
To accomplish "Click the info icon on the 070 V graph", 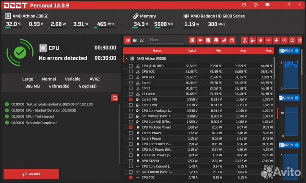I will pyautogui.click(x=297, y=145).
